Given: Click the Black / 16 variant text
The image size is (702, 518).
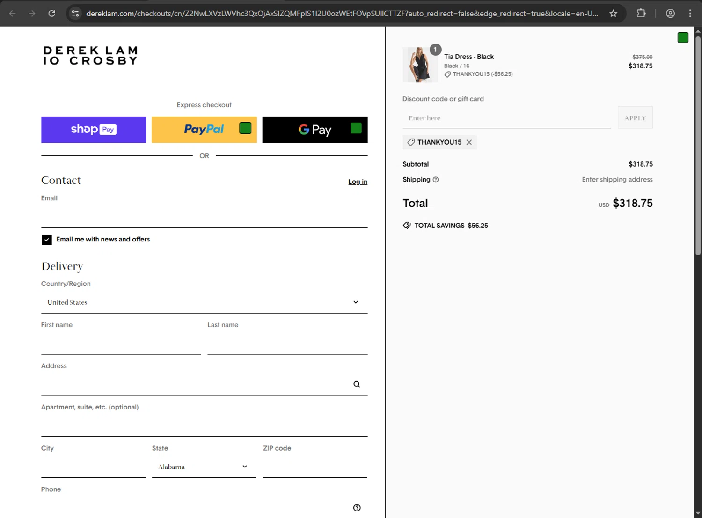Looking at the screenshot, I should pos(457,66).
